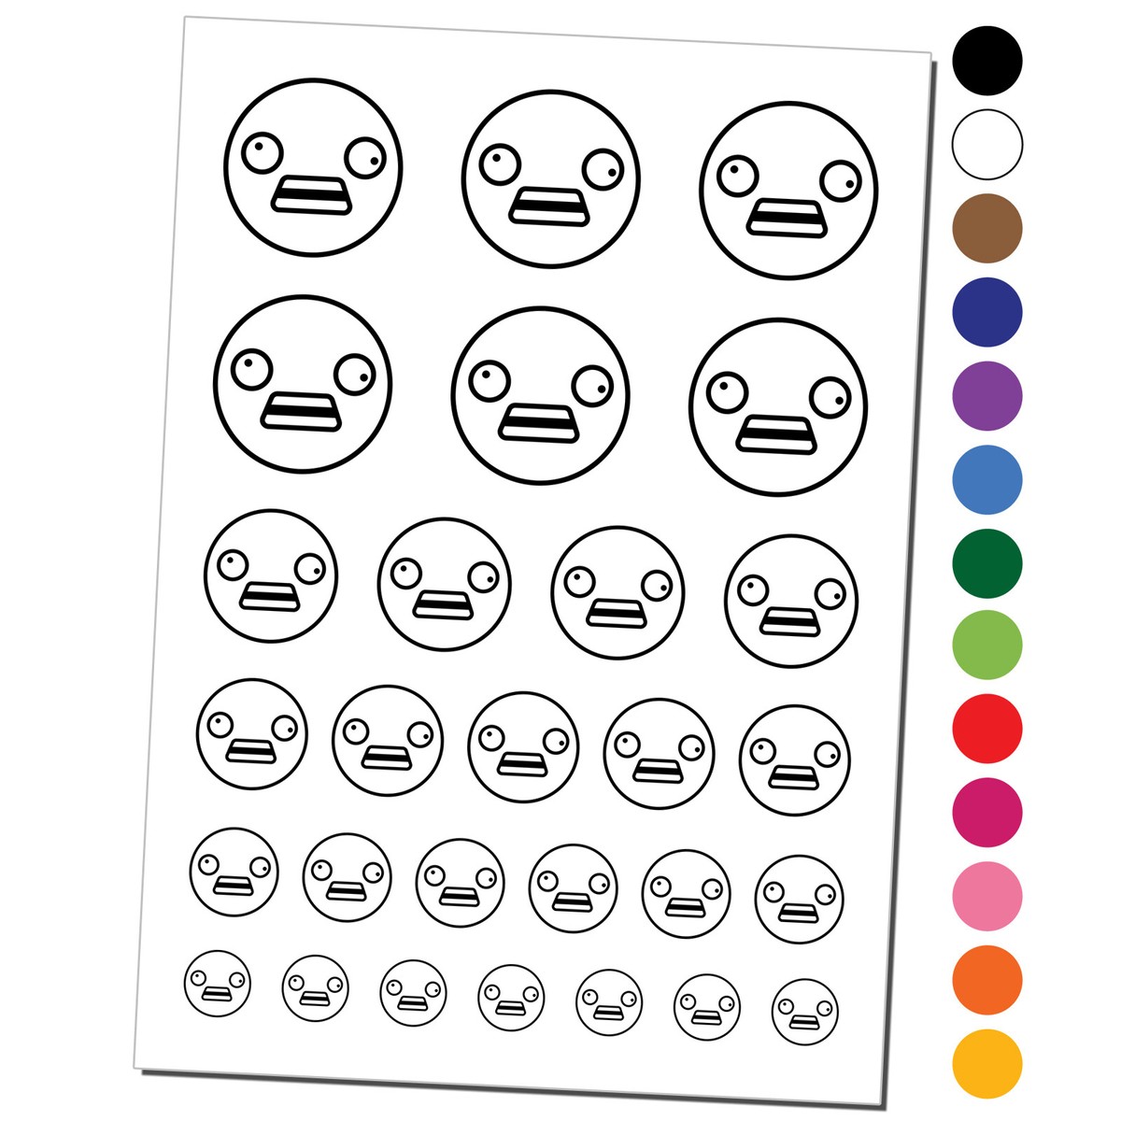The width and height of the screenshot is (1121, 1121).
Task: Choose the white color circle
Action: coord(987,145)
